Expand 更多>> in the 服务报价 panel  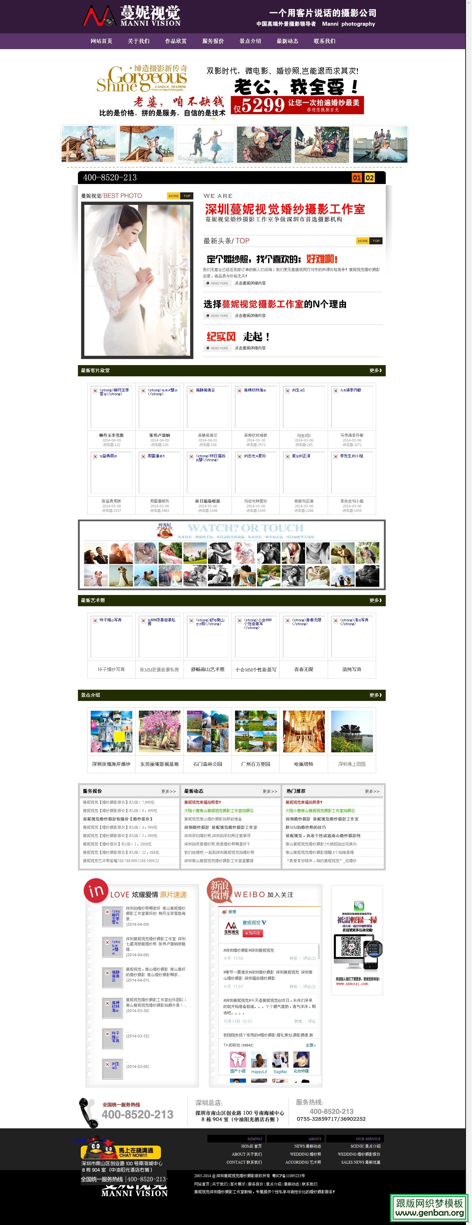point(168,791)
